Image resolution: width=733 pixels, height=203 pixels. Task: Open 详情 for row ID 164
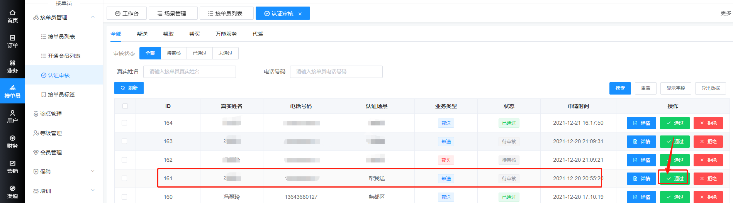[641, 123]
